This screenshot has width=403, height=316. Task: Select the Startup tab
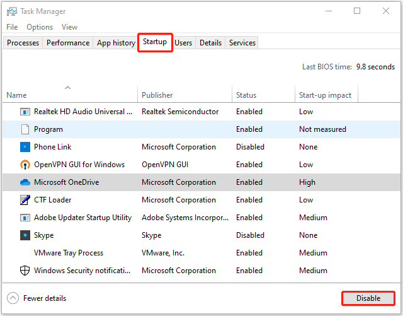click(155, 42)
